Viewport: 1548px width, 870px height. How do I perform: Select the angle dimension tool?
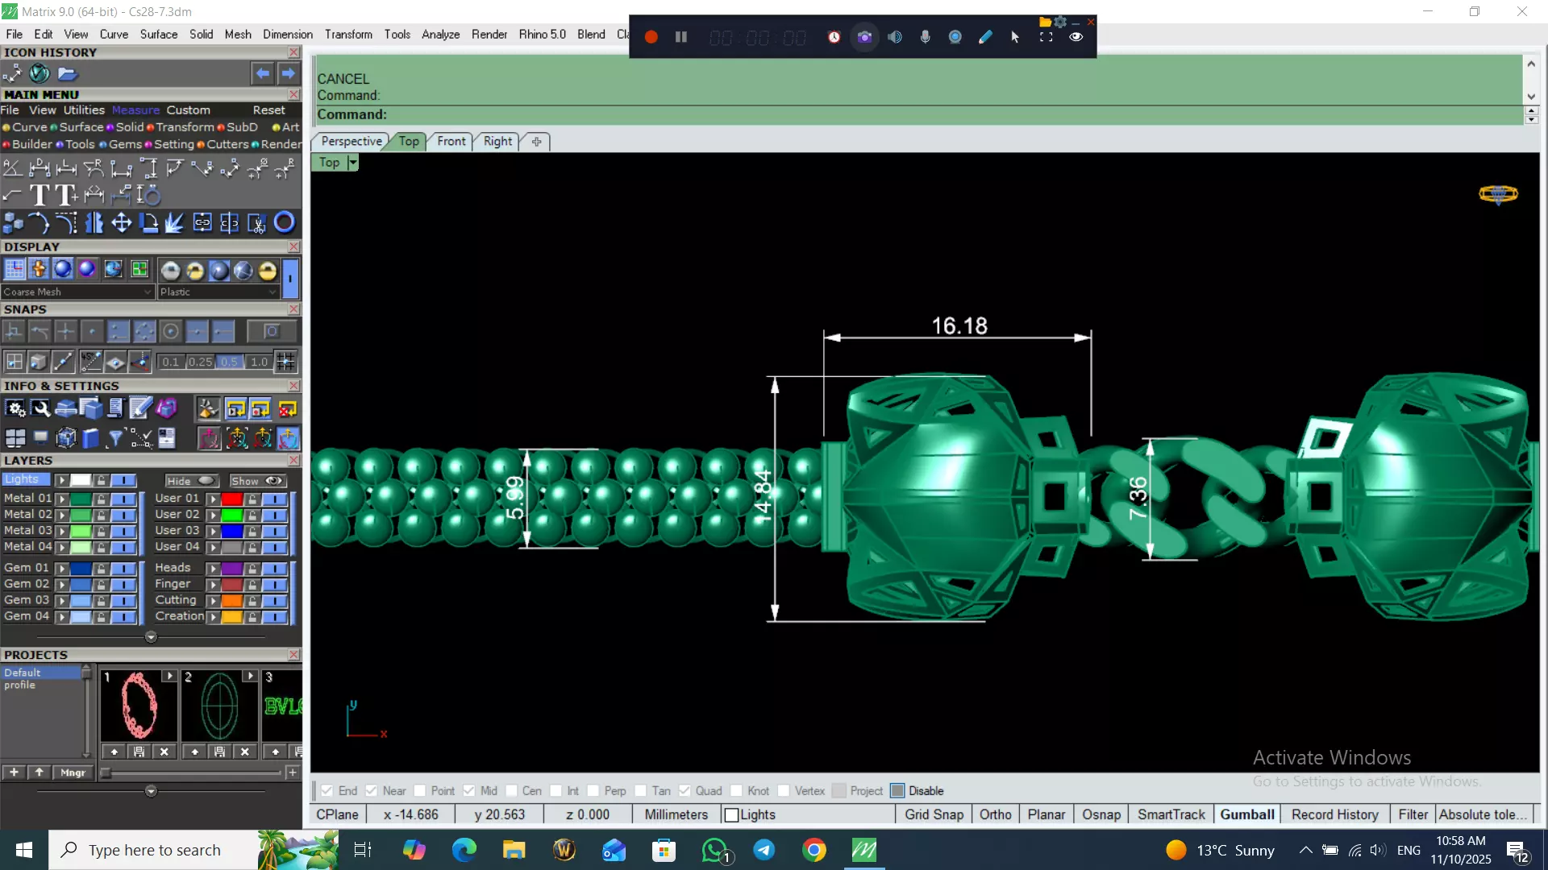(12, 168)
